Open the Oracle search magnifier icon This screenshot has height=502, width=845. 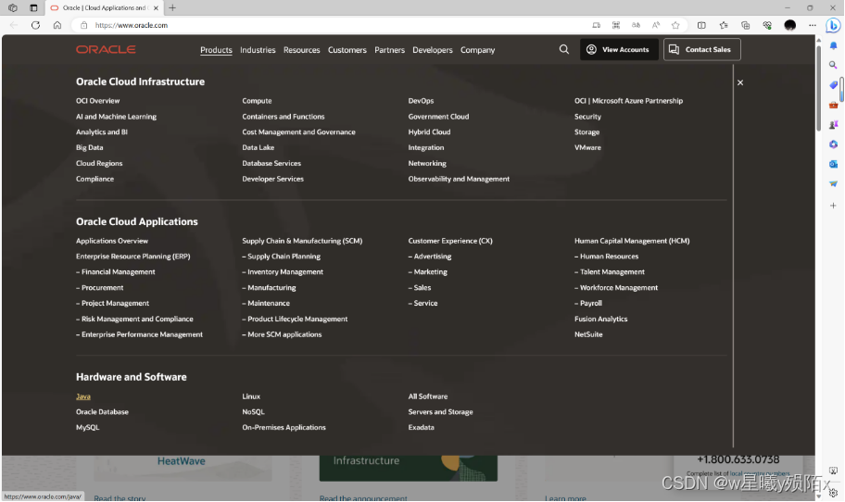click(563, 49)
